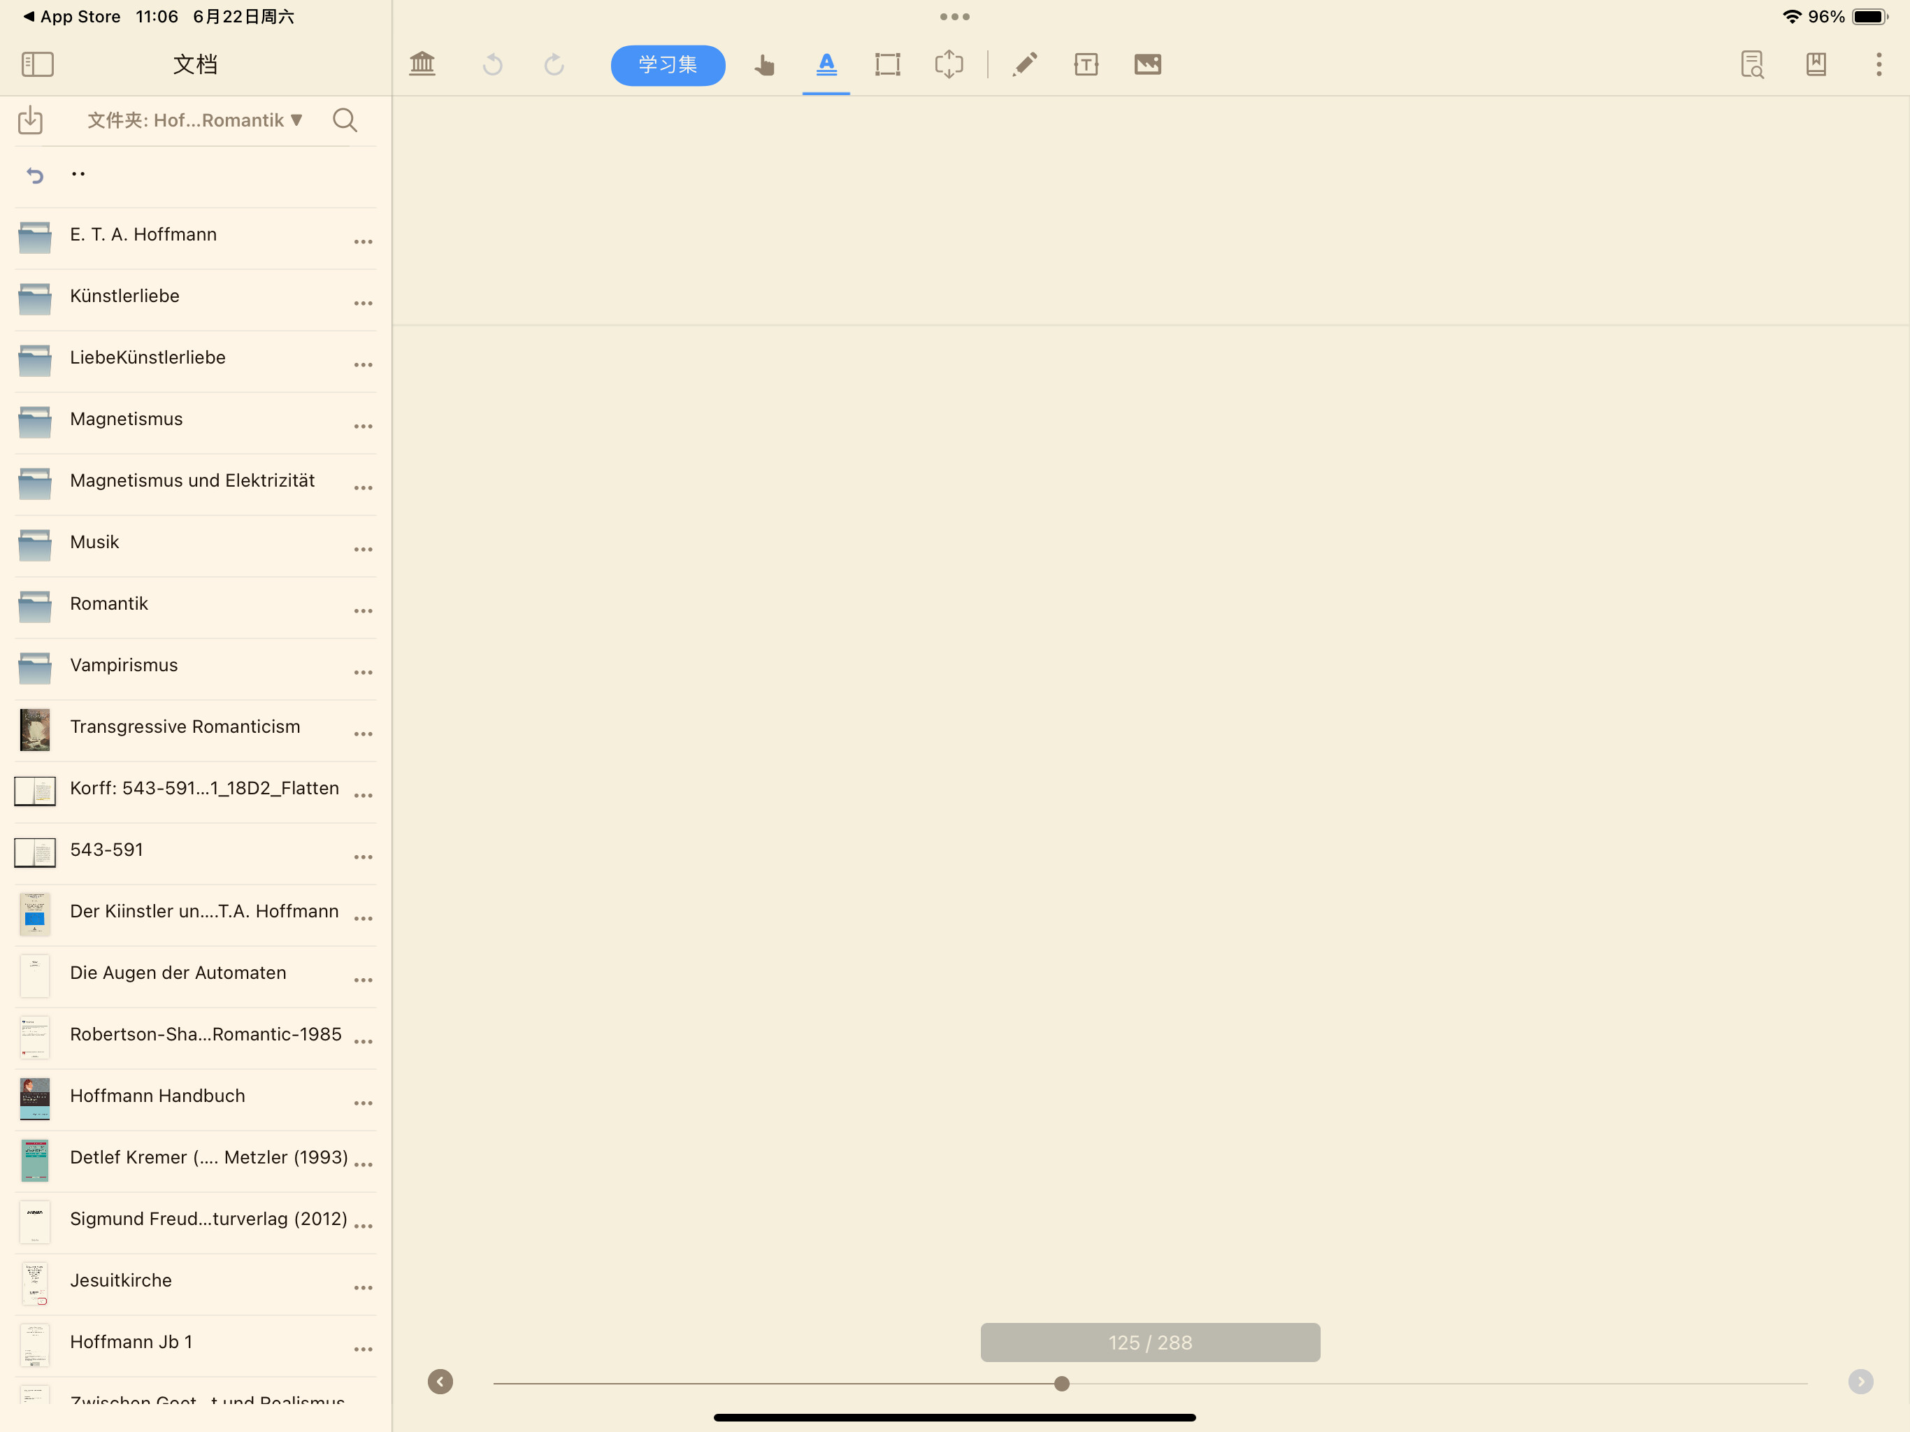Open the multitasking three dots at top
This screenshot has width=1910, height=1432.
(x=955, y=16)
